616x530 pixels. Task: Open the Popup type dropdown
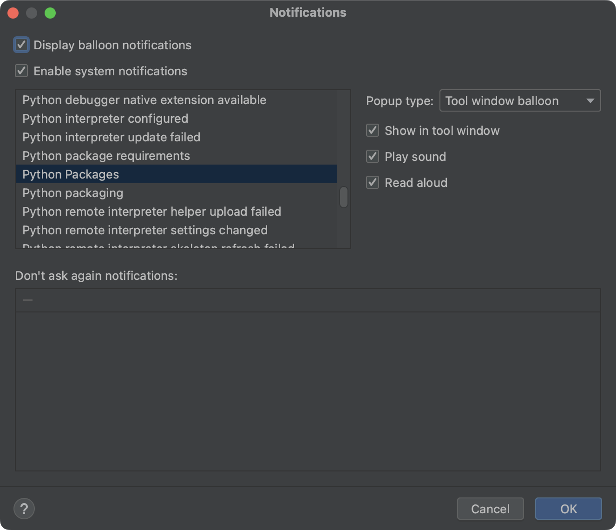click(x=519, y=100)
